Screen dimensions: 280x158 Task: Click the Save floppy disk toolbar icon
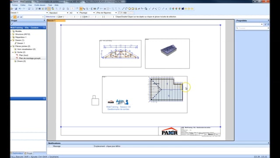tap(16, 9)
